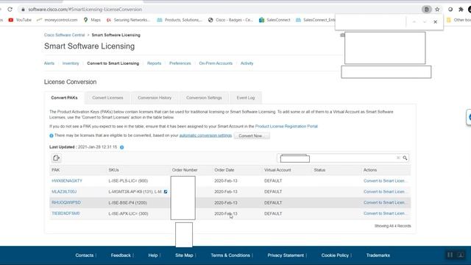Go to previous find result arrow
Screen dimensions: 471x265
pos(414,21)
